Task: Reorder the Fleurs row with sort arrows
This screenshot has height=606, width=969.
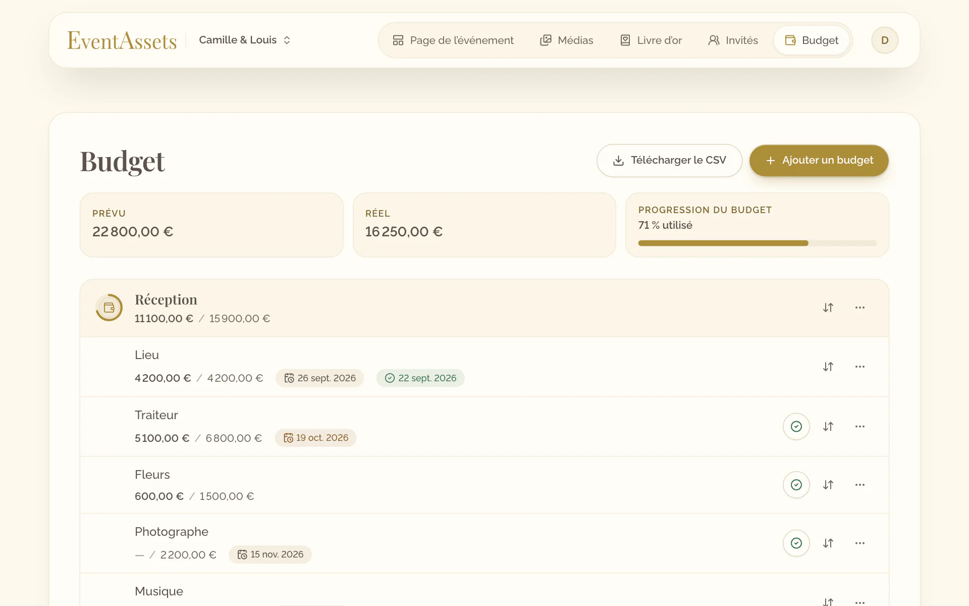Action: point(828,485)
